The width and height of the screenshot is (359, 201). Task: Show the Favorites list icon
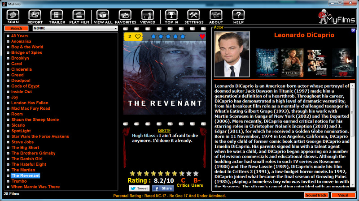[126, 17]
